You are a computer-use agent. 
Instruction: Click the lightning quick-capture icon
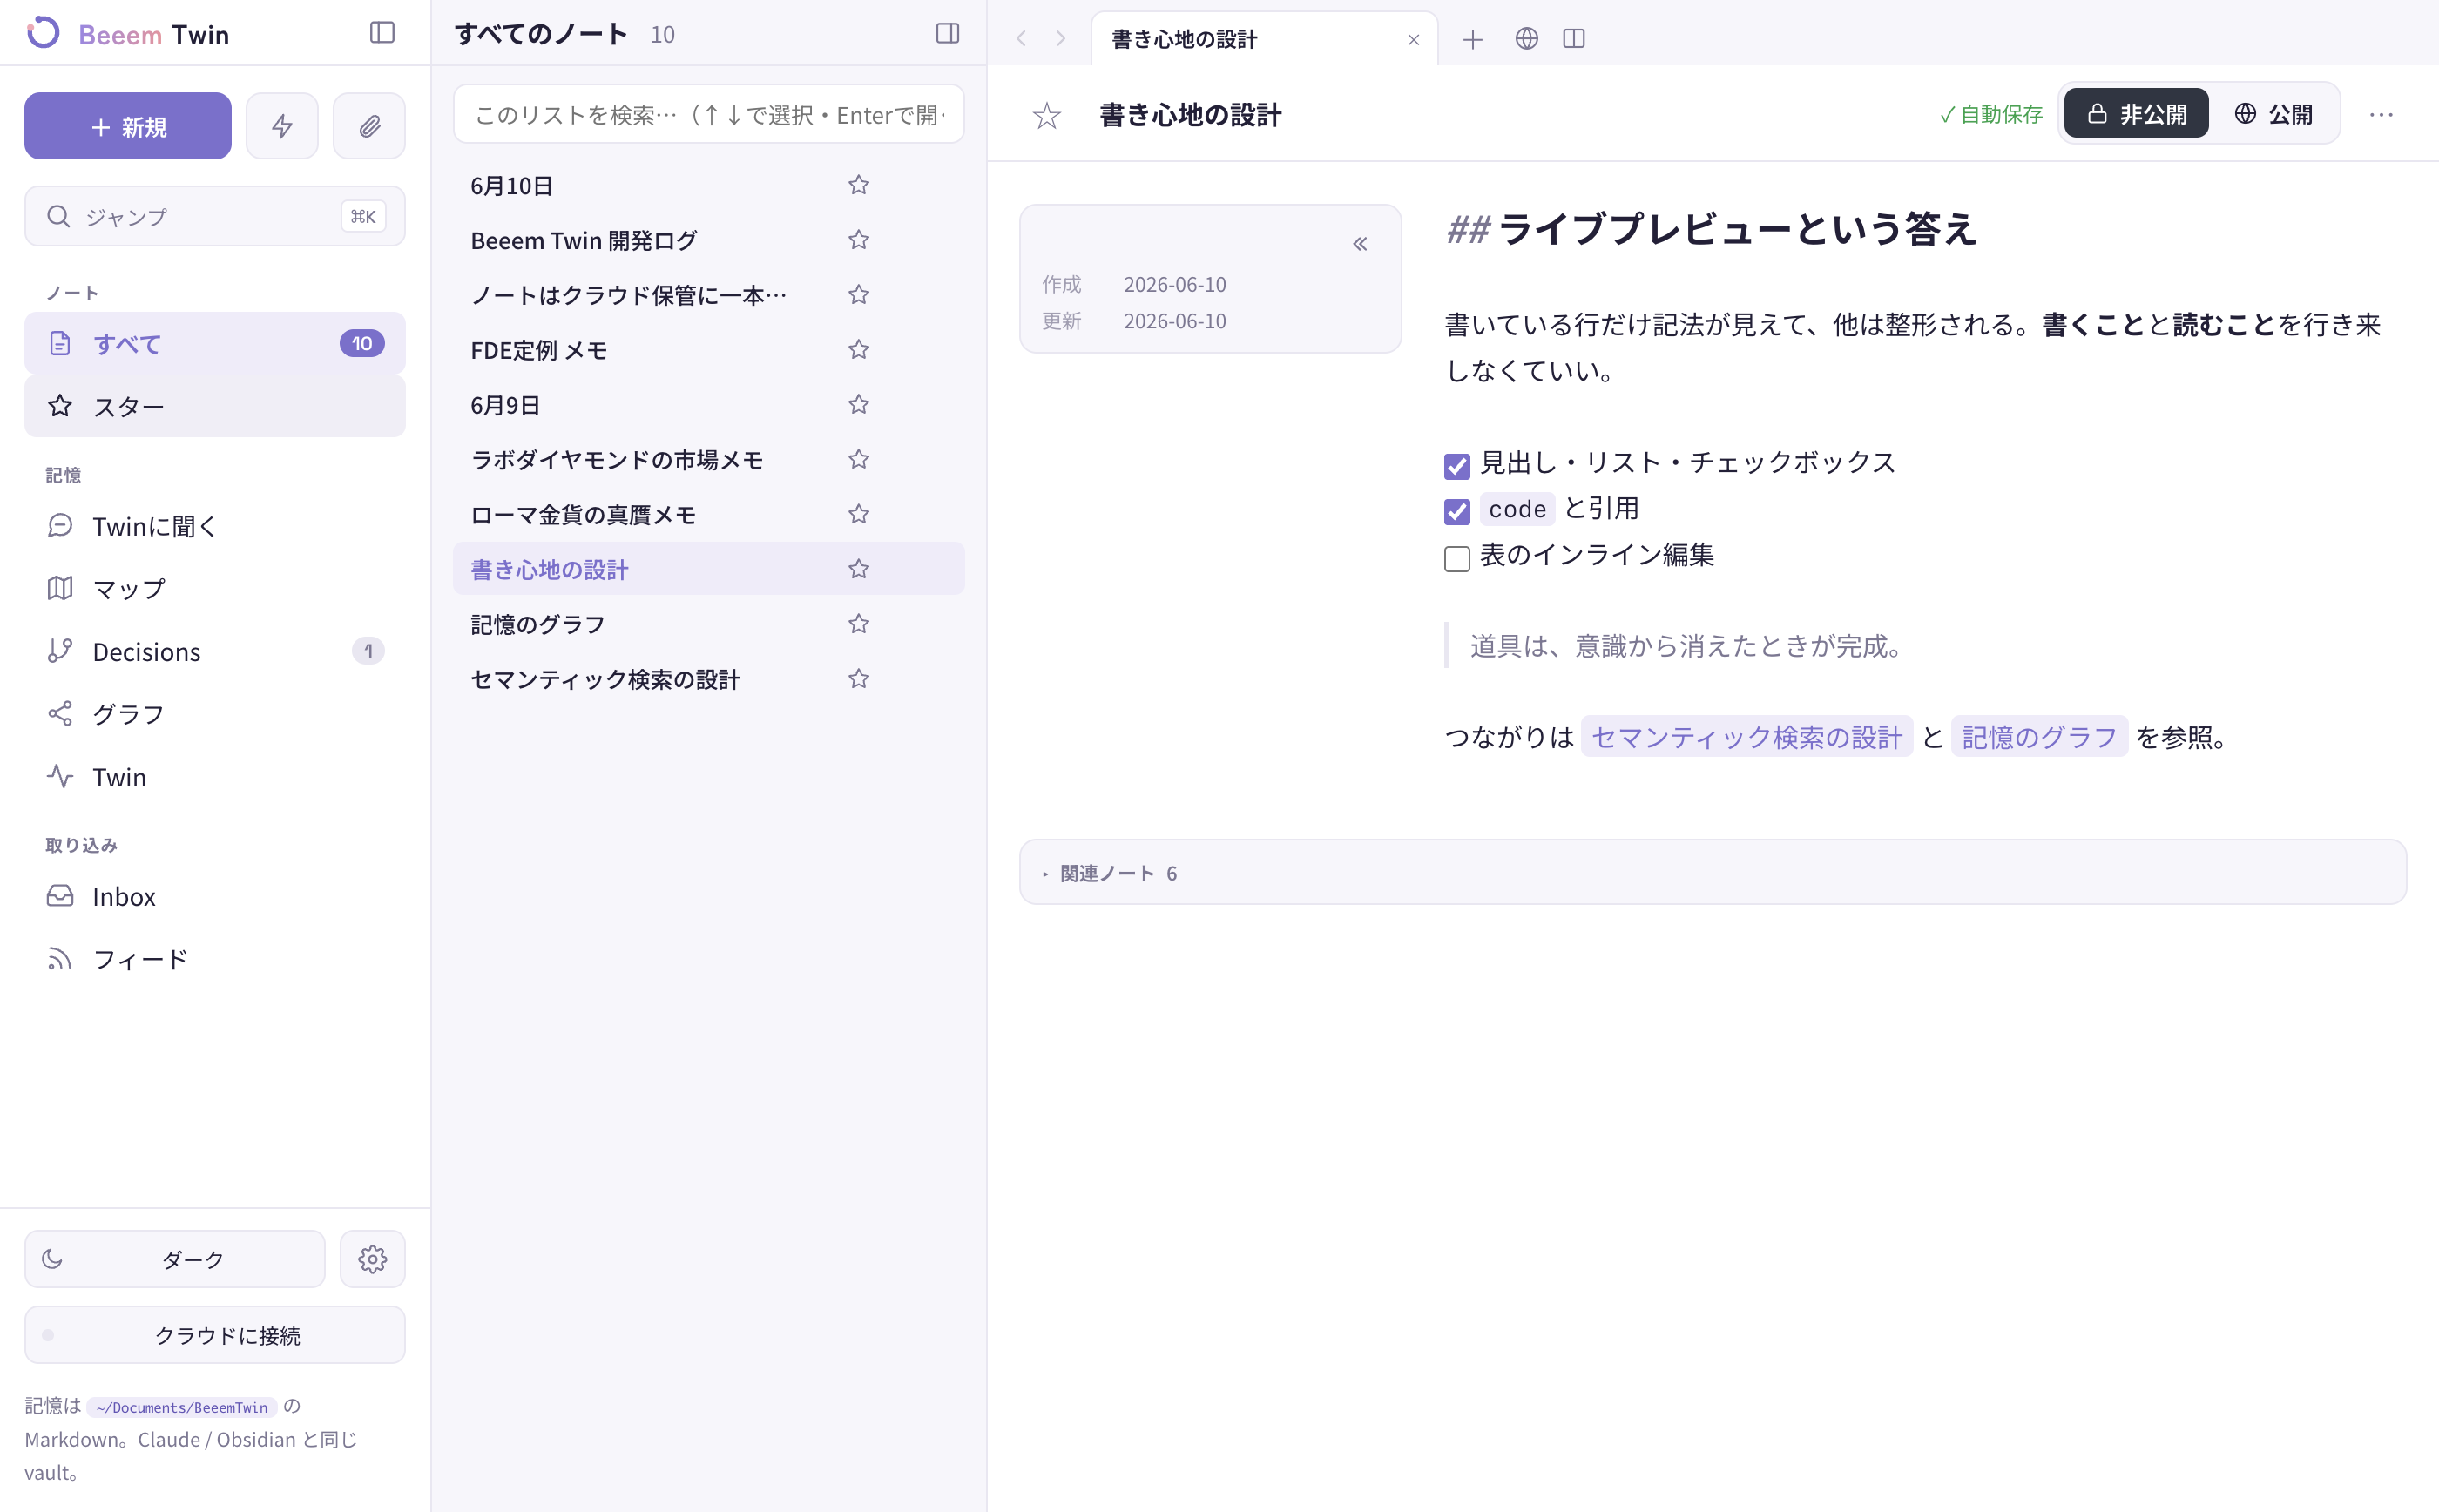282,126
